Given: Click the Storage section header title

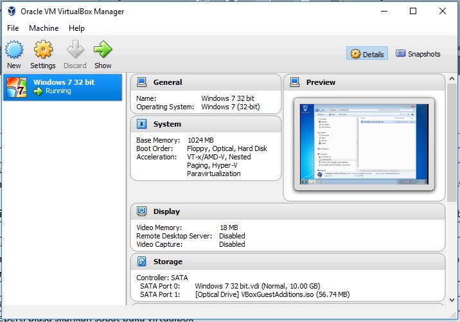Looking at the screenshot, I should click(168, 262).
